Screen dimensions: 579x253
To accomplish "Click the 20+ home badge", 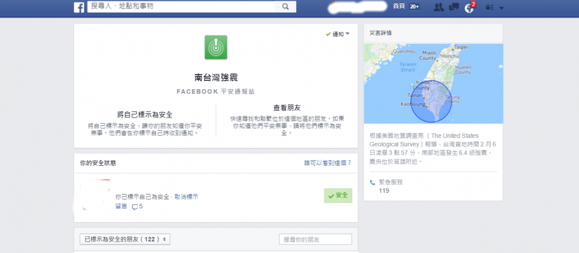I will click(x=414, y=7).
